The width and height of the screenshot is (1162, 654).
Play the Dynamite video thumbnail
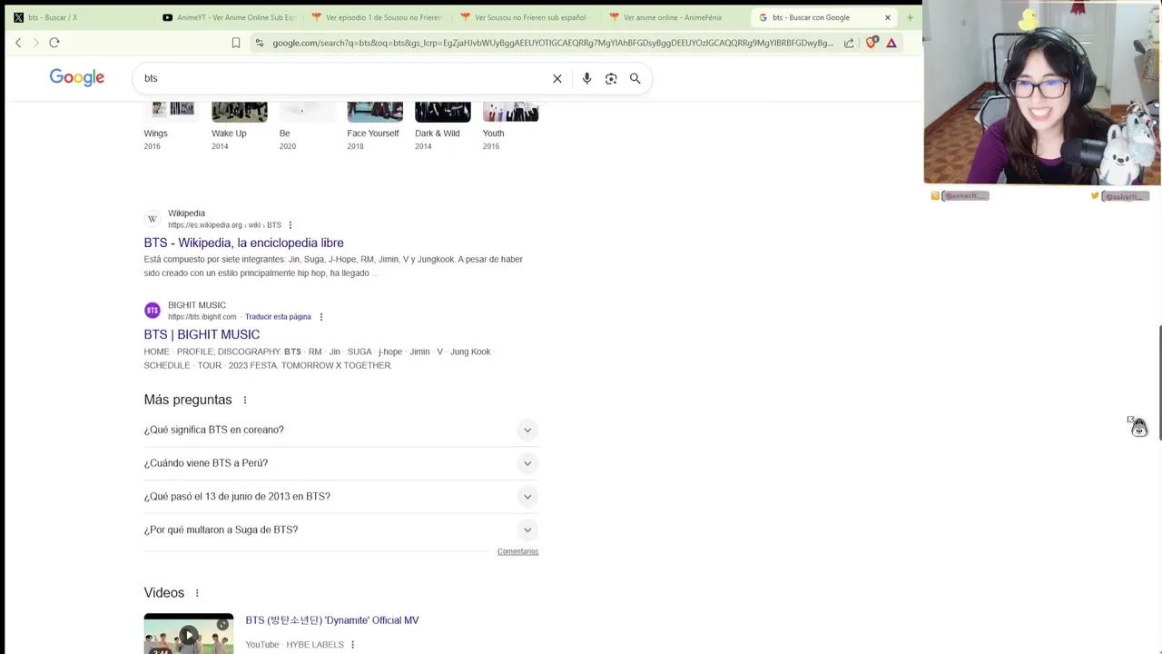click(x=188, y=634)
